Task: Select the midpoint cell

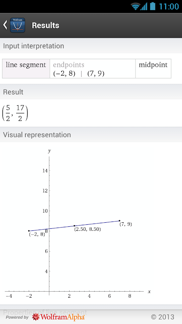Action: pyautogui.click(x=153, y=68)
